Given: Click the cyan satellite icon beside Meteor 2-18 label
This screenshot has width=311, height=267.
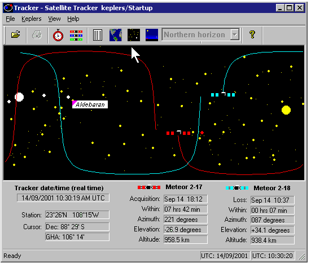Looking at the screenshot, I should pyautogui.click(x=237, y=187).
